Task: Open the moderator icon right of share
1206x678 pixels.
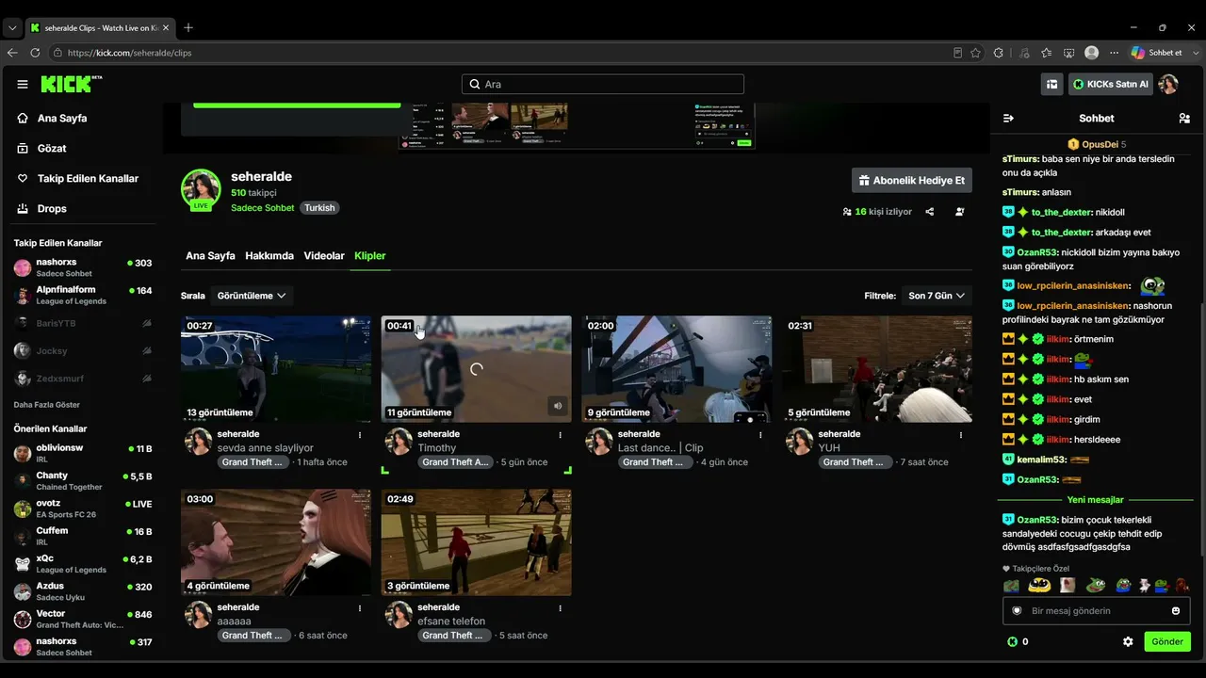Action: pyautogui.click(x=960, y=212)
